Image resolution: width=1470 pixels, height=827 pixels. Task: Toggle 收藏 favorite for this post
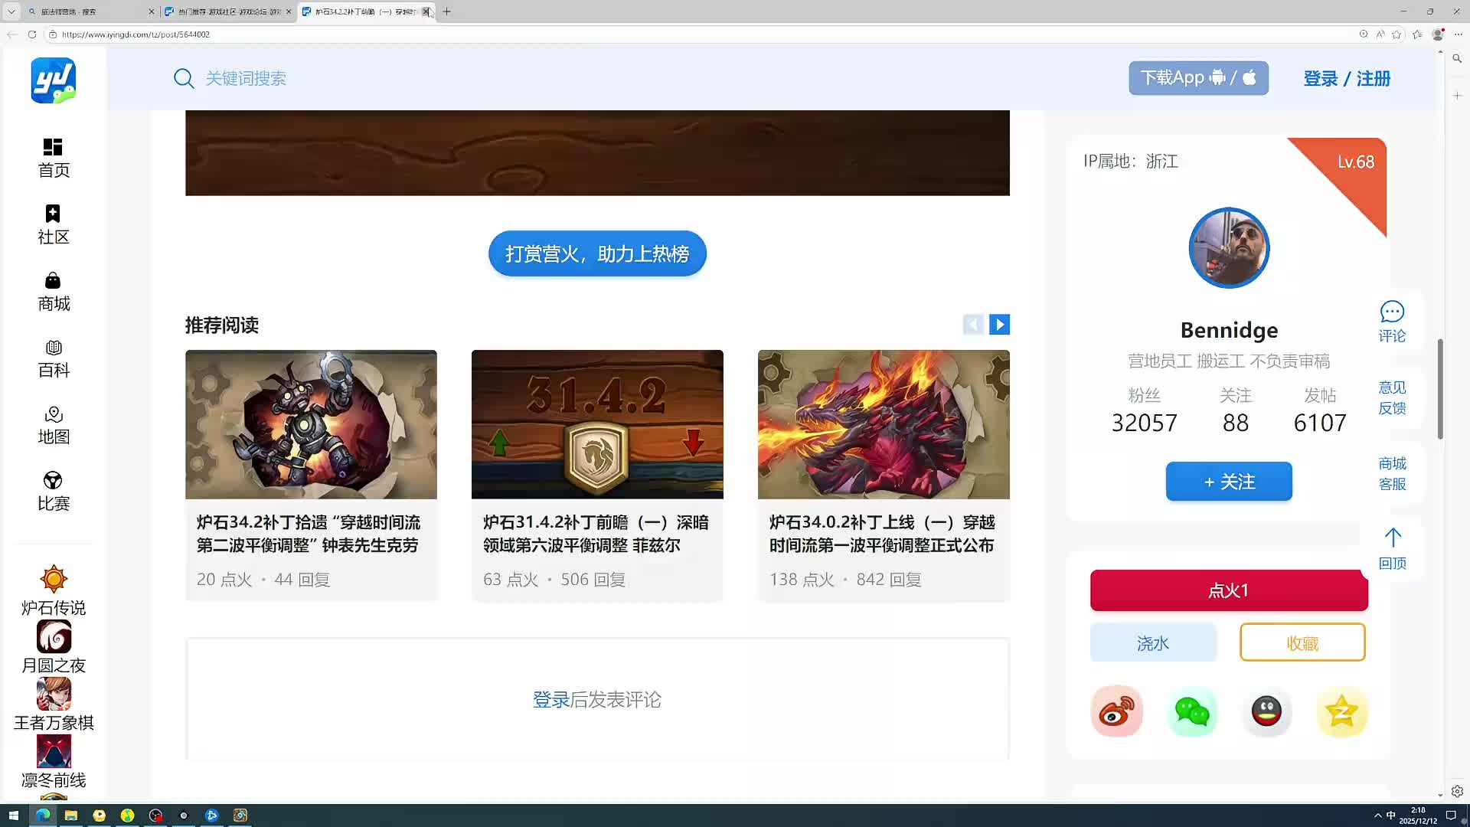pos(1302,642)
